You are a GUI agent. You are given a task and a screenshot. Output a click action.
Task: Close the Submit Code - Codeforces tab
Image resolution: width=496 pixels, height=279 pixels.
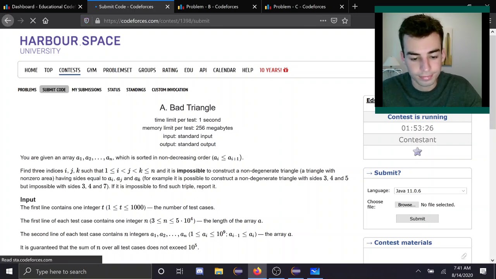[x=167, y=7]
